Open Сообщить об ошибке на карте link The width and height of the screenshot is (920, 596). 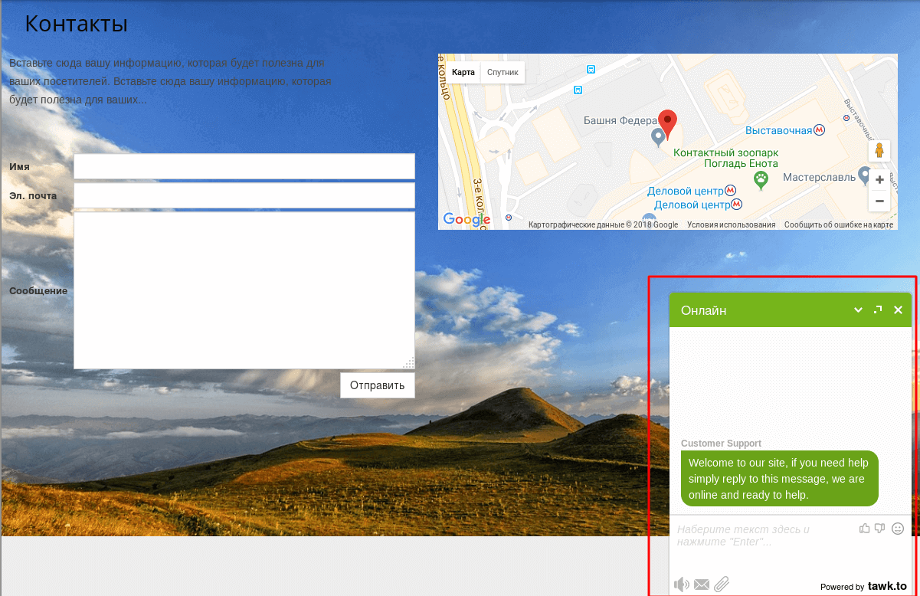point(839,224)
